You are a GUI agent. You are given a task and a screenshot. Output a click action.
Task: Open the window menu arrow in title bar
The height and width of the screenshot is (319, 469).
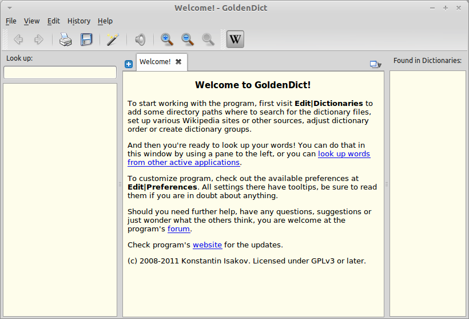[x=10, y=8]
